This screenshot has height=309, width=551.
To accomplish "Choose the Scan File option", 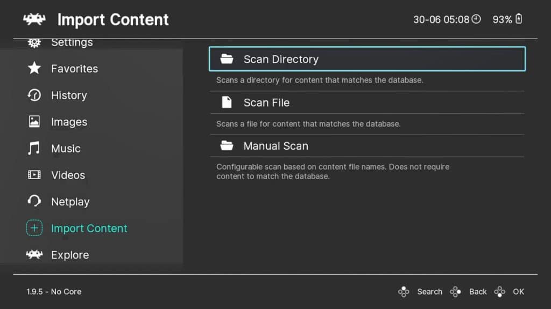I will pos(367,102).
